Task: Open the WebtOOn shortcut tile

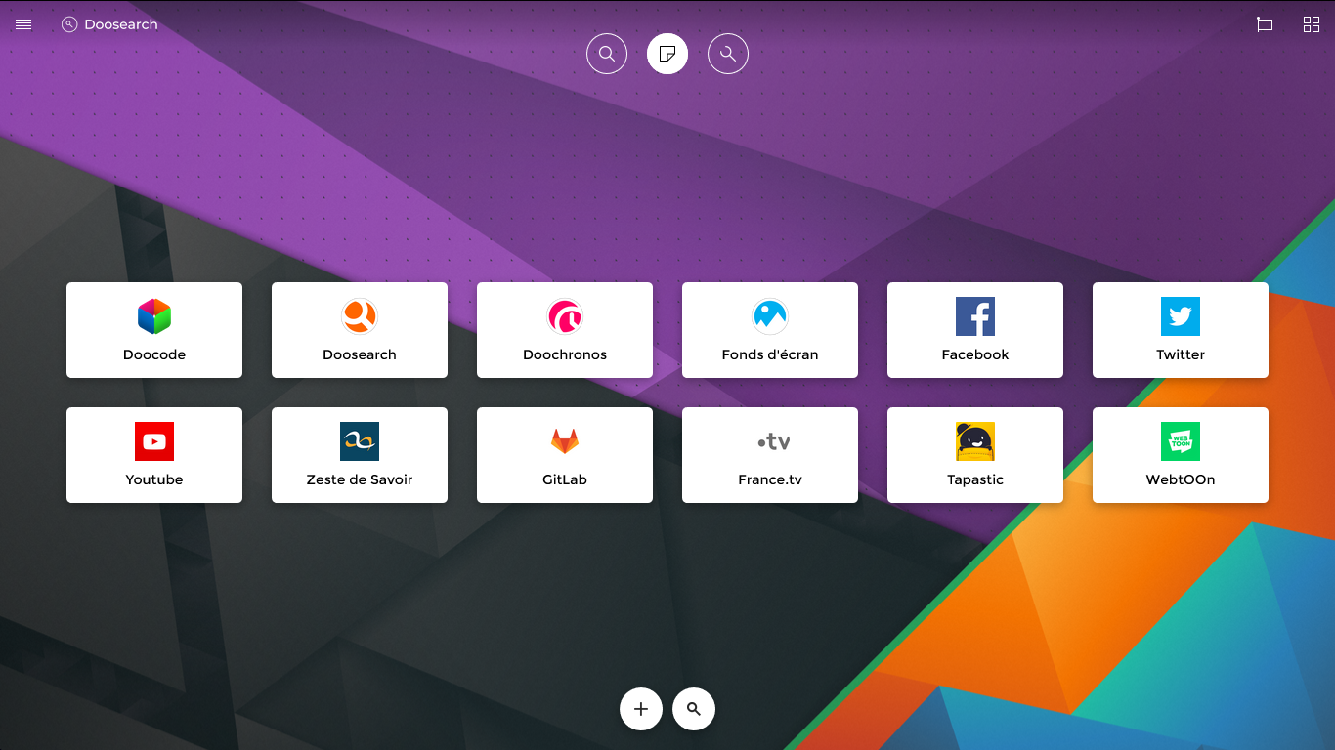Action: pyautogui.click(x=1181, y=455)
